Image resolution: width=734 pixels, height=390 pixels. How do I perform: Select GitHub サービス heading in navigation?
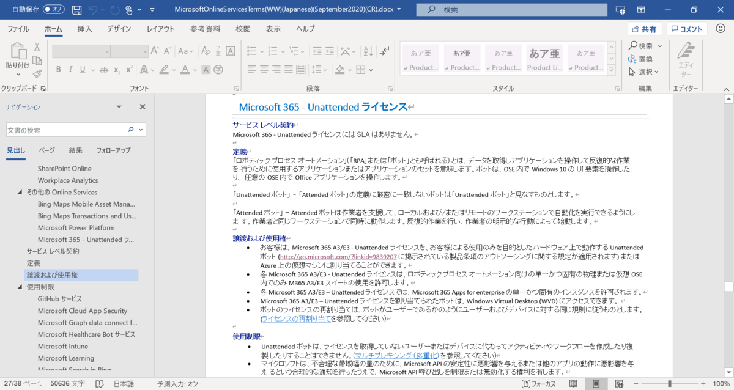59,299
